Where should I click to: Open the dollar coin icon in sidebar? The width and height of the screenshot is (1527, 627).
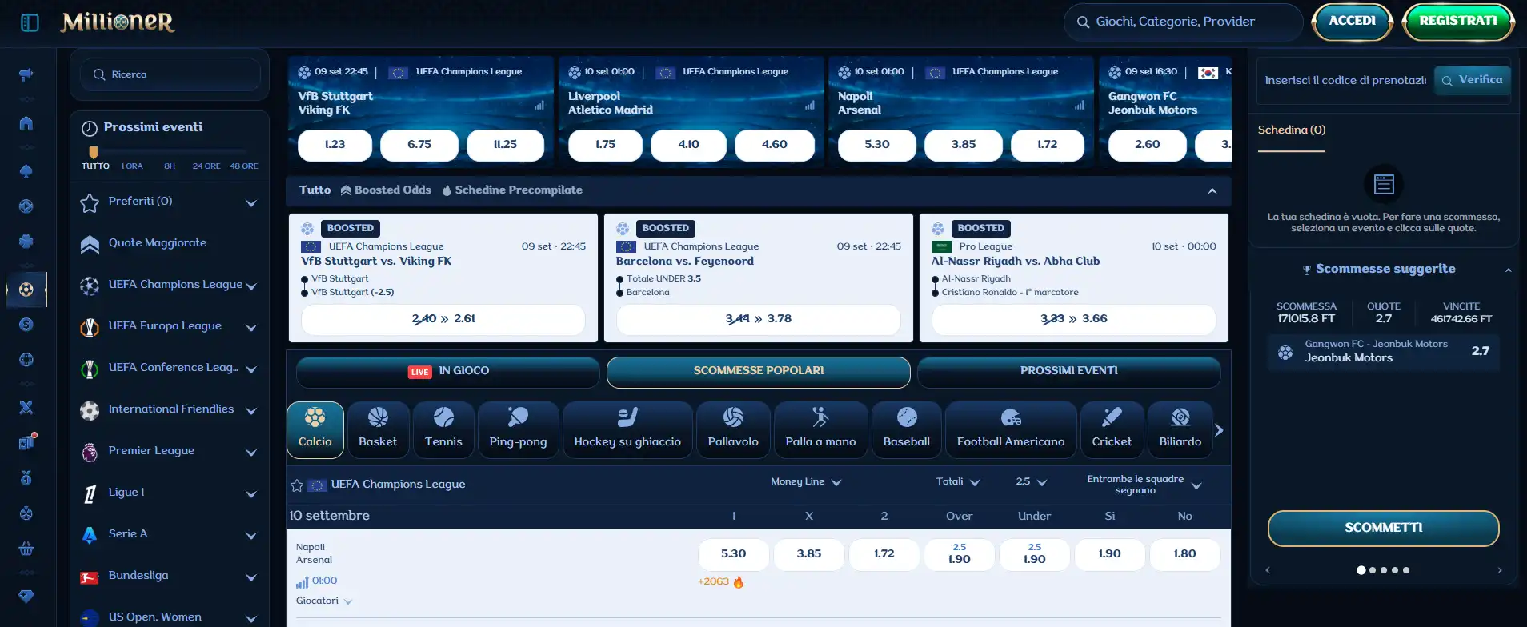point(26,325)
